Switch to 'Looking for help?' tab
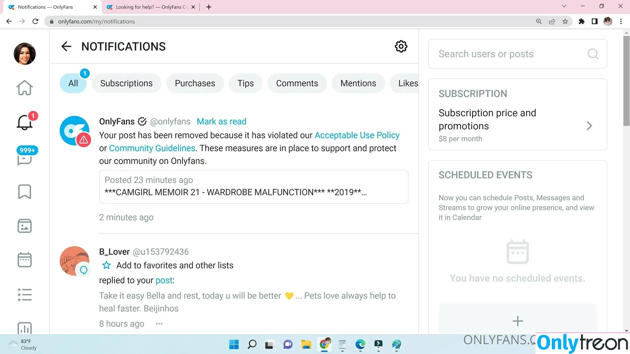This screenshot has height=354, width=630. (151, 7)
